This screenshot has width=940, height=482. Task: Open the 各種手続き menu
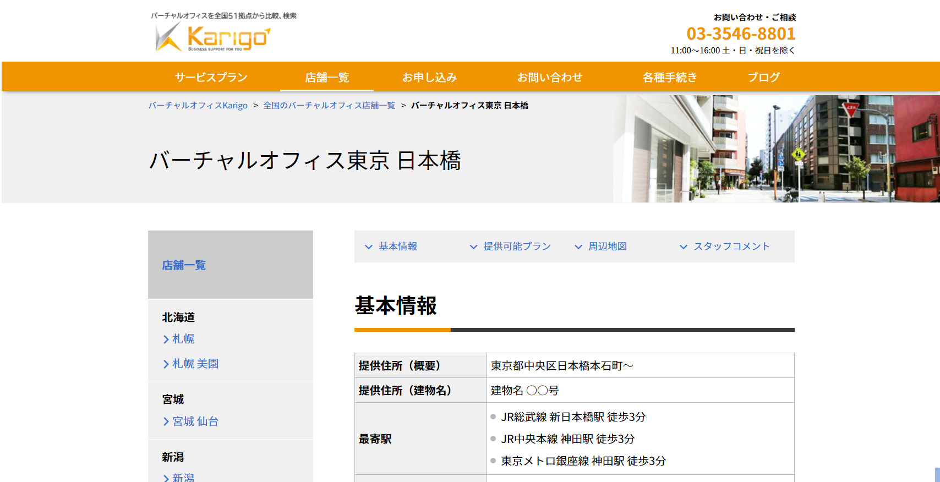point(670,77)
